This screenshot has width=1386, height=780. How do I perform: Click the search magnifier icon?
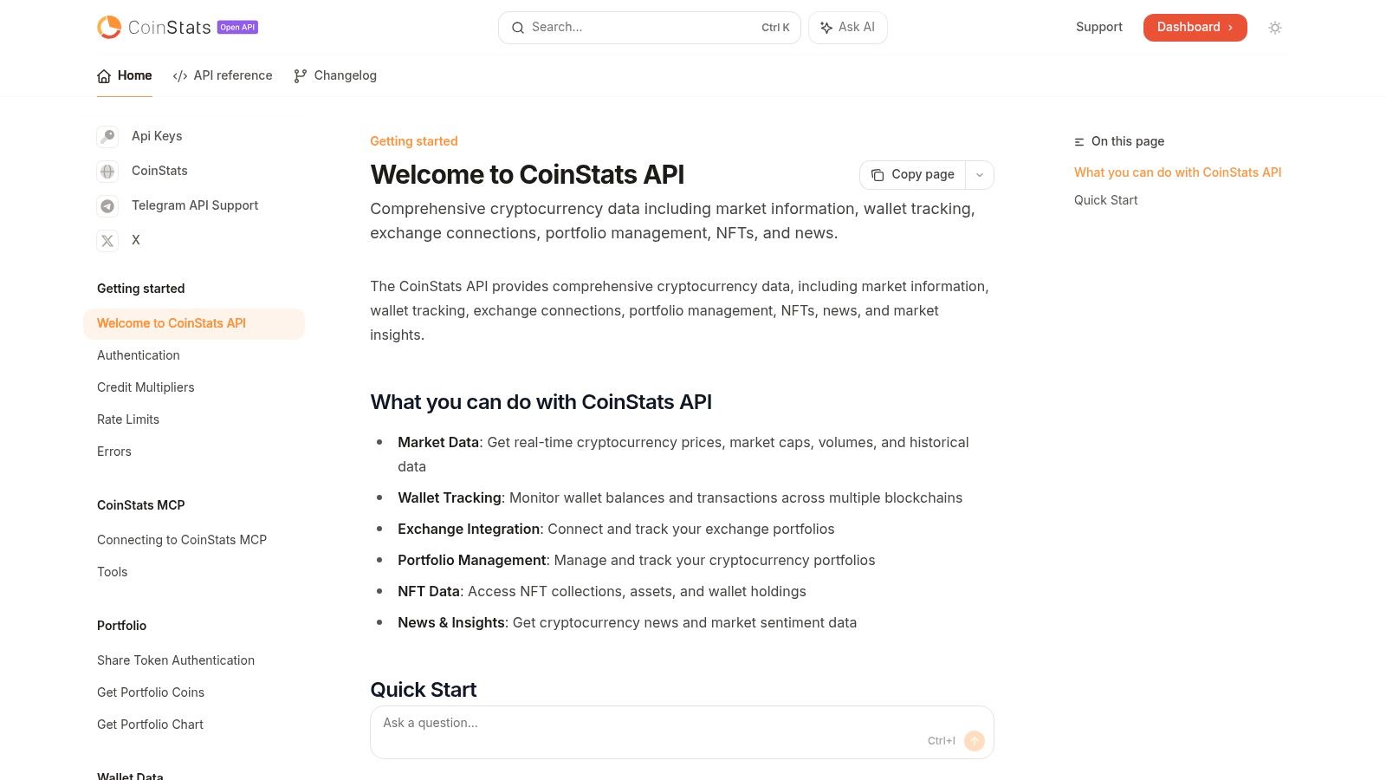(518, 28)
